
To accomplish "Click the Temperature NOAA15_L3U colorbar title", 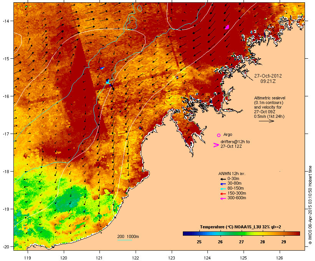I will pyautogui.click(x=240, y=227).
